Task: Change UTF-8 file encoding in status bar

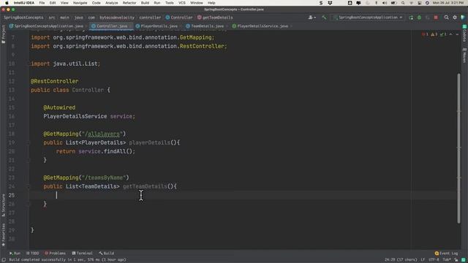Action: coord(434,260)
